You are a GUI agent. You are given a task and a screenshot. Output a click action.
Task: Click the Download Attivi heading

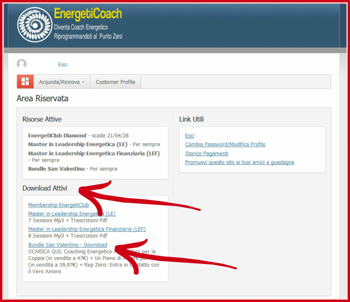pyautogui.click(x=45, y=188)
